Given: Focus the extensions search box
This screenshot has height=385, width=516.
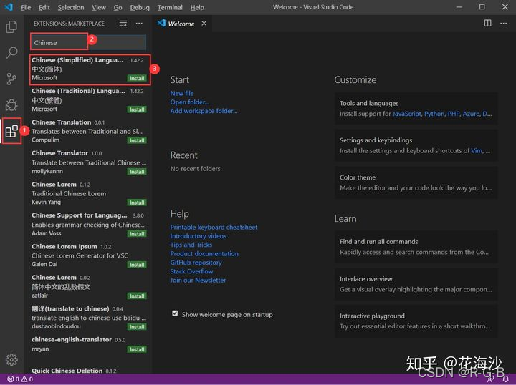Looking at the screenshot, I should point(88,42).
